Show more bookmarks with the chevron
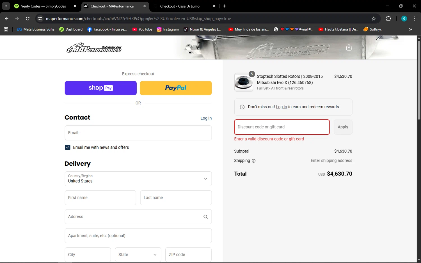 pyautogui.click(x=410, y=29)
